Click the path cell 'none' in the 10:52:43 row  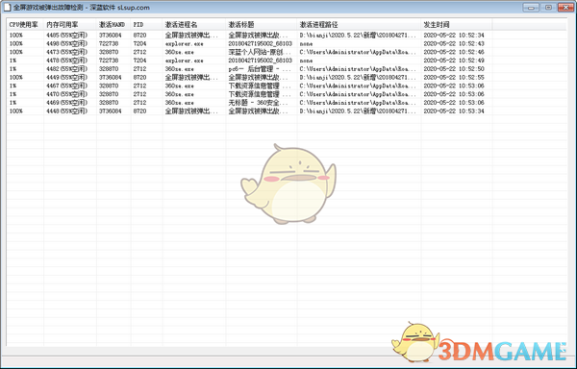pos(306,44)
